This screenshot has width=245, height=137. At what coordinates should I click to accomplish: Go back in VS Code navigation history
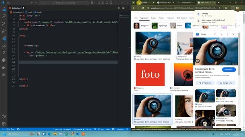coord(32,3)
